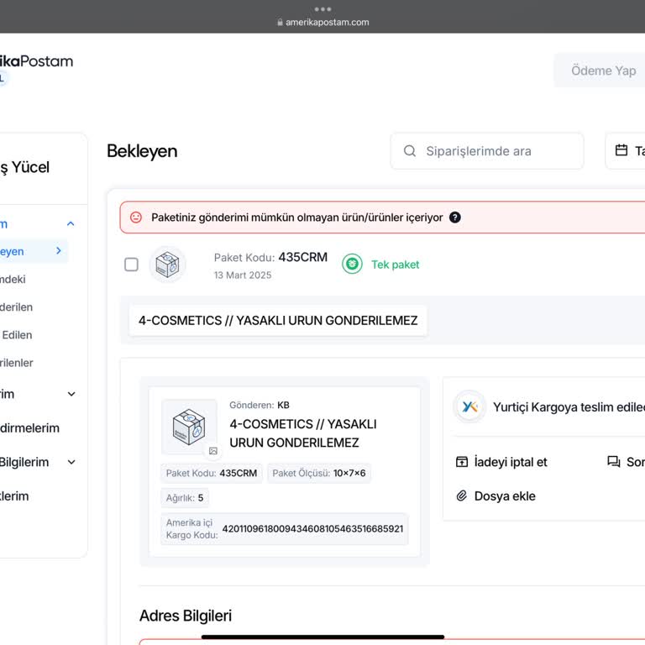Click the browser address bar amerikapostam.com

tap(322, 23)
